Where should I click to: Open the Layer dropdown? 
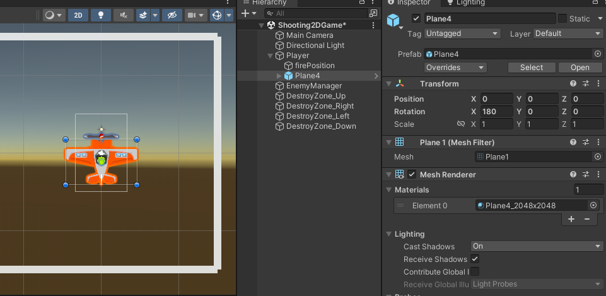(x=568, y=33)
